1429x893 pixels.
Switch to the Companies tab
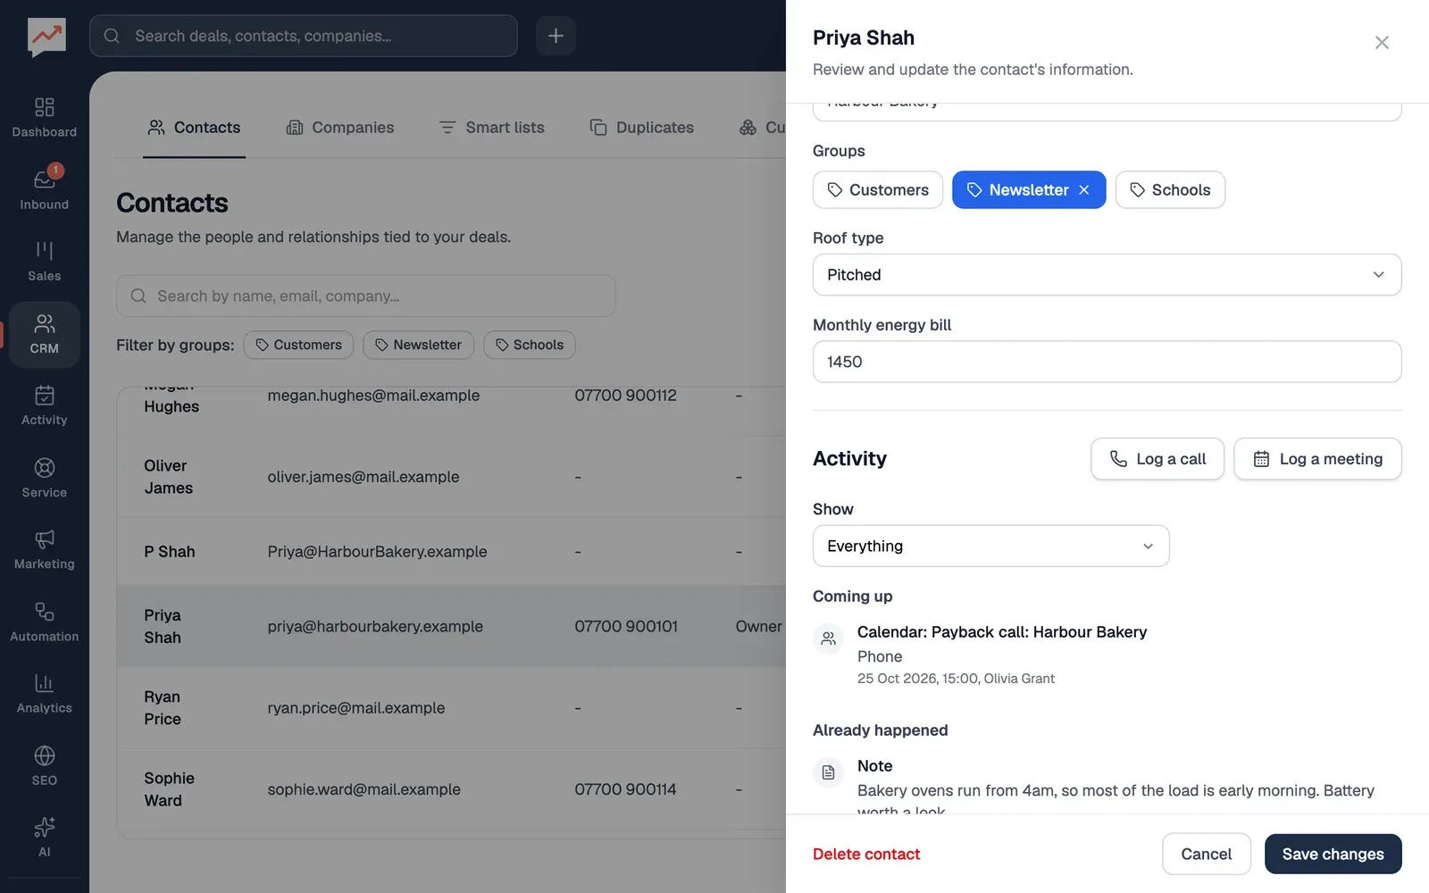[x=339, y=128]
